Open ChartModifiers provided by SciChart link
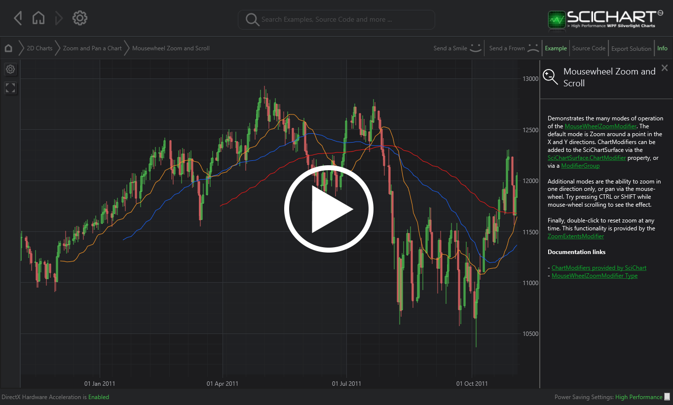The width and height of the screenshot is (673, 405). click(x=599, y=267)
